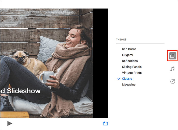Screen dimensions: 178x130
Task: Play the slideshow preview
Action: click(10, 123)
